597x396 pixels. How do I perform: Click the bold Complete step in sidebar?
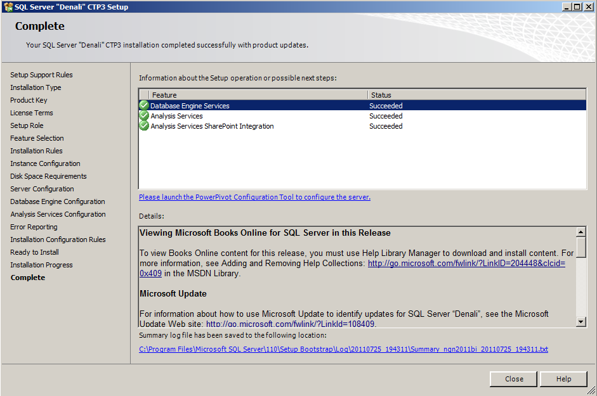pyautogui.click(x=28, y=278)
